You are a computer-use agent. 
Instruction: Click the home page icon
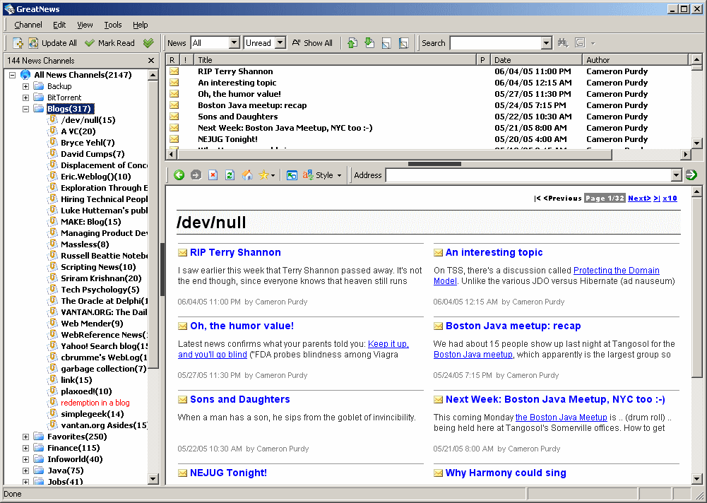pyautogui.click(x=247, y=175)
